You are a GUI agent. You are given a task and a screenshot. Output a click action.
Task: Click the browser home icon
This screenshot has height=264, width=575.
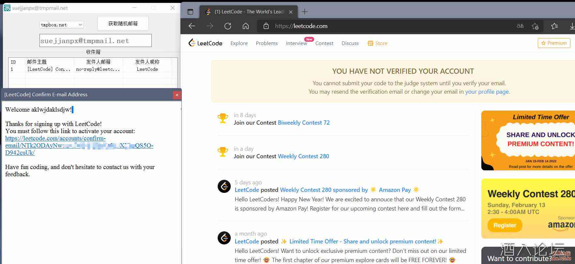click(246, 26)
